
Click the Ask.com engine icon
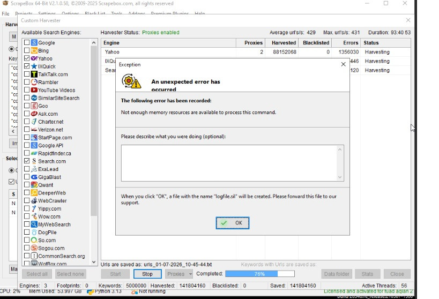[x=34, y=114]
